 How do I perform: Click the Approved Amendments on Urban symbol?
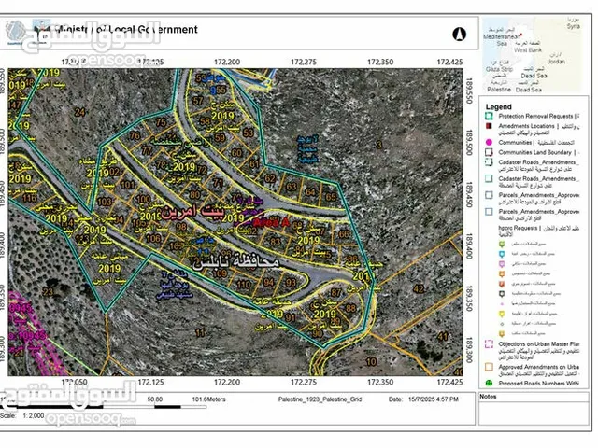click(489, 367)
